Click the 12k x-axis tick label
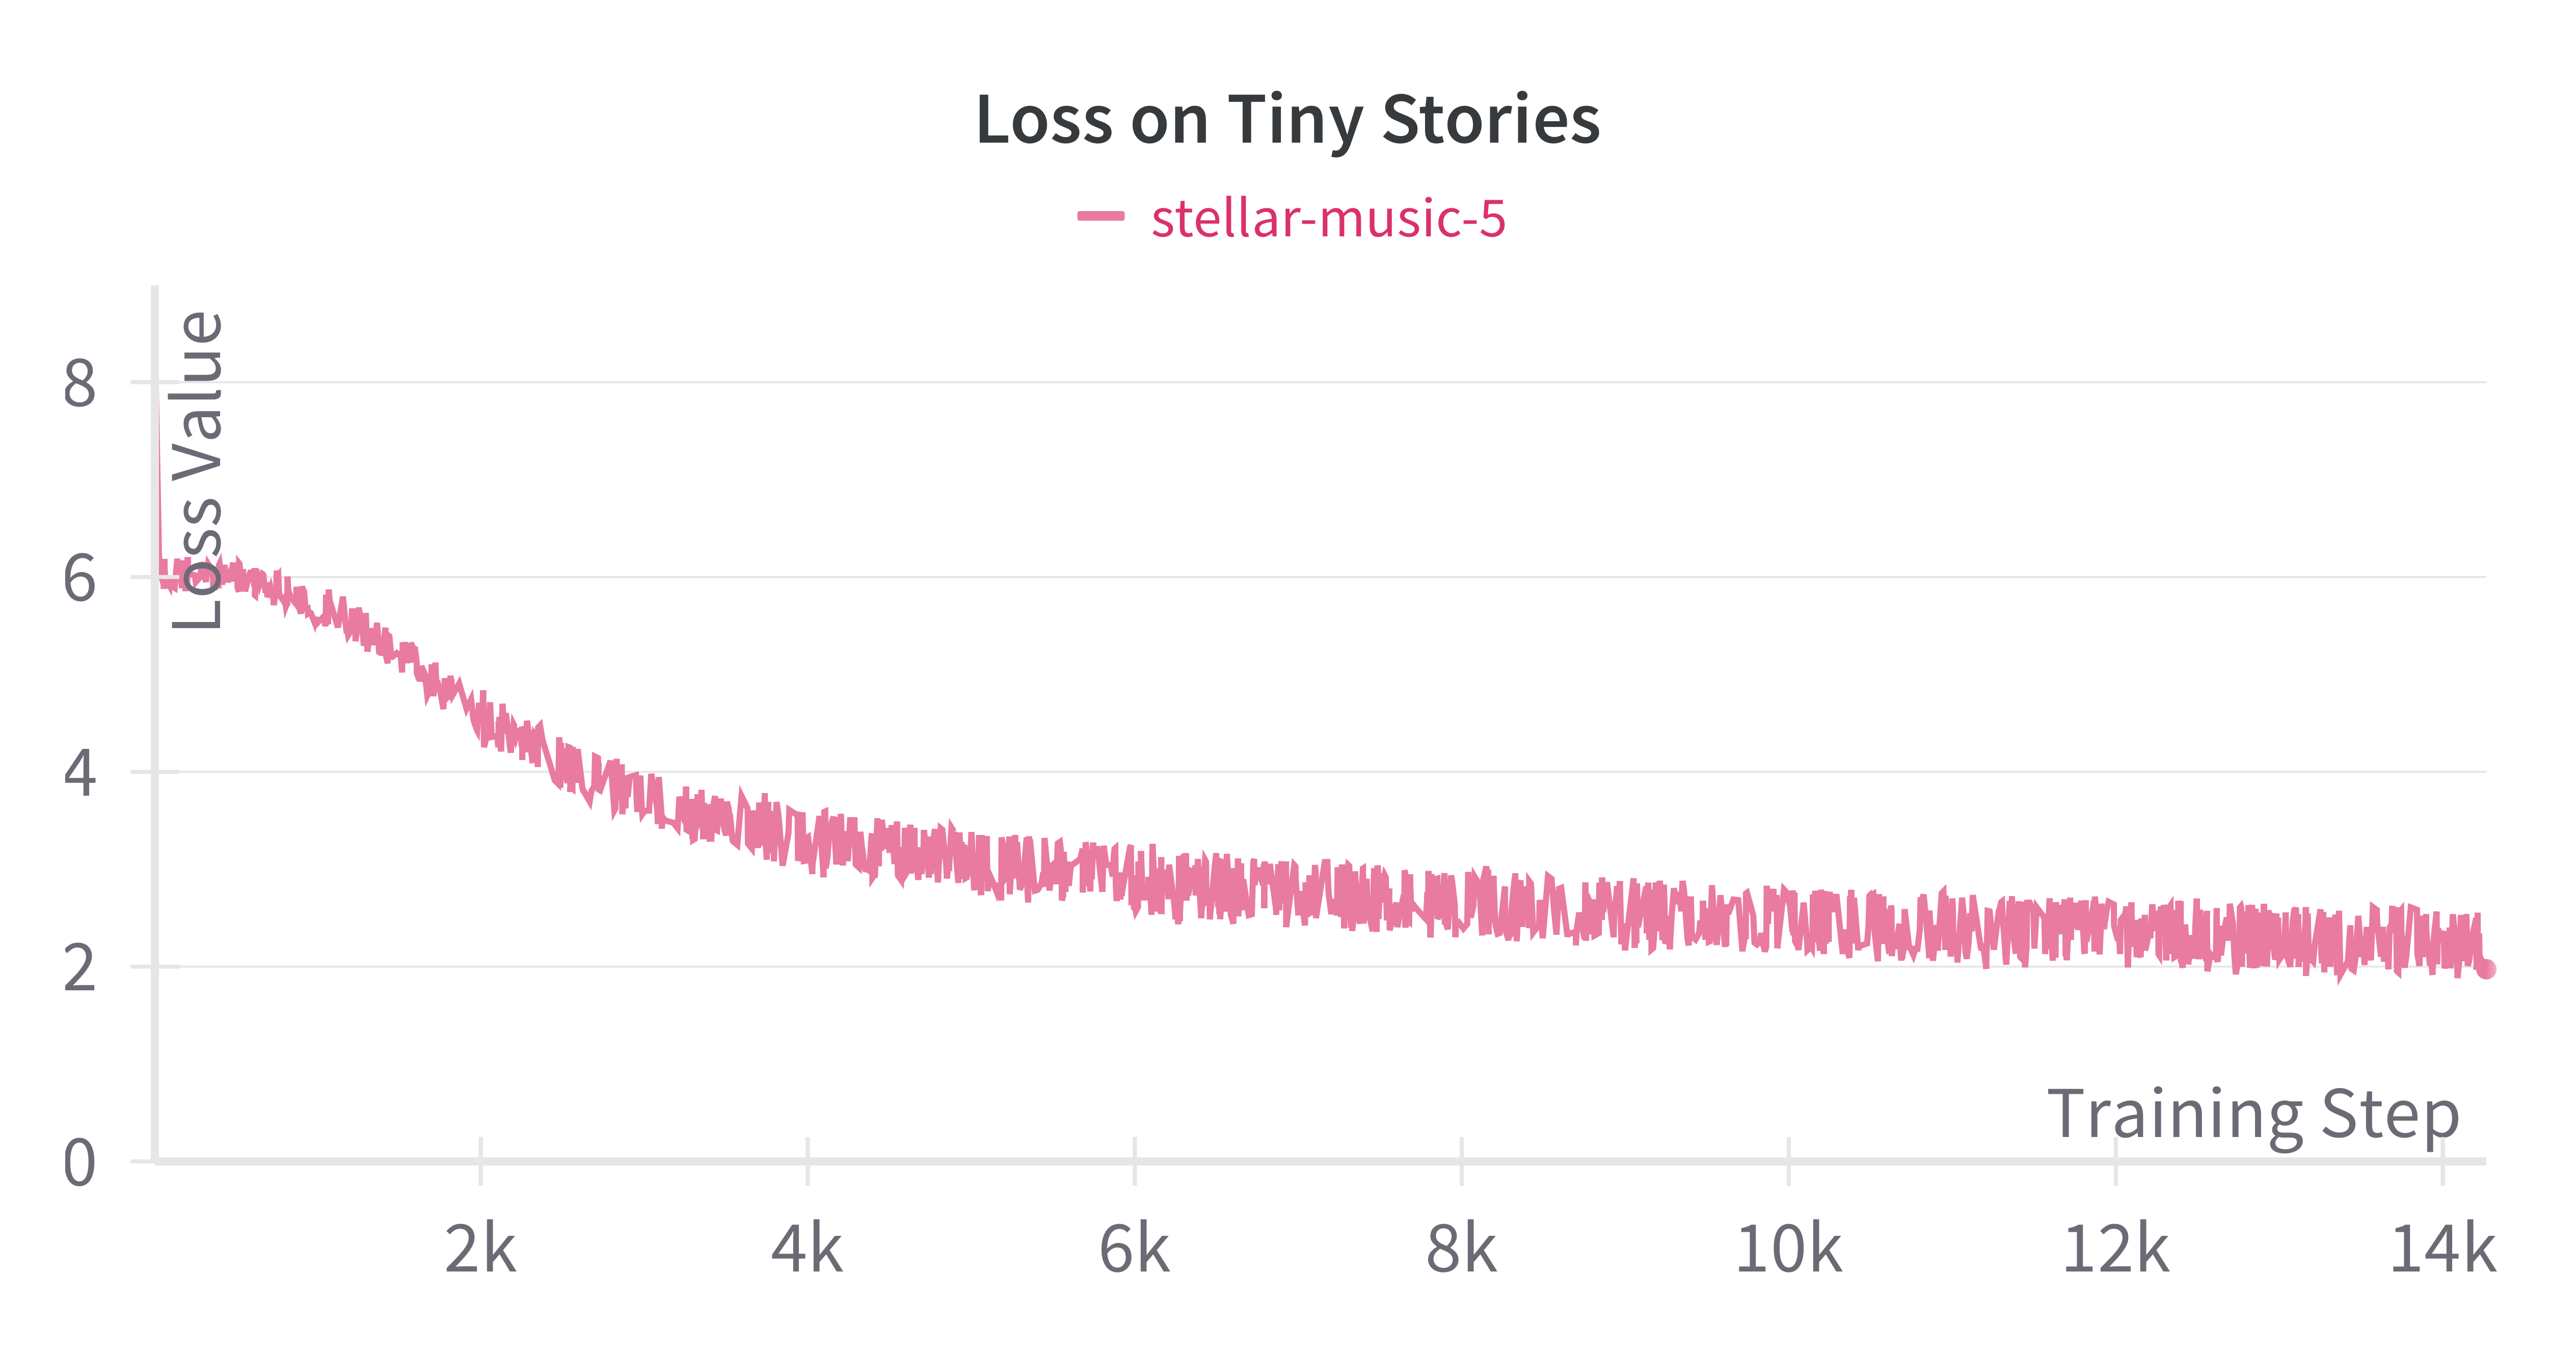2576x1353 pixels. click(2115, 1249)
